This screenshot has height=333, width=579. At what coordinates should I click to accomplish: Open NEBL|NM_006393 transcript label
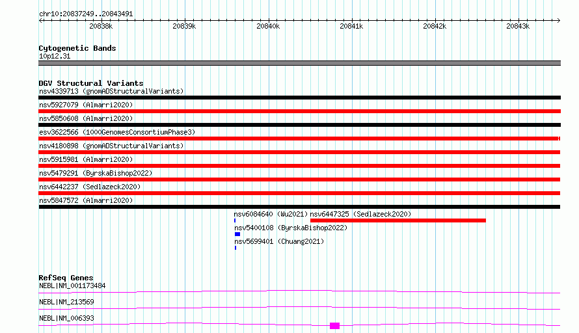66,318
